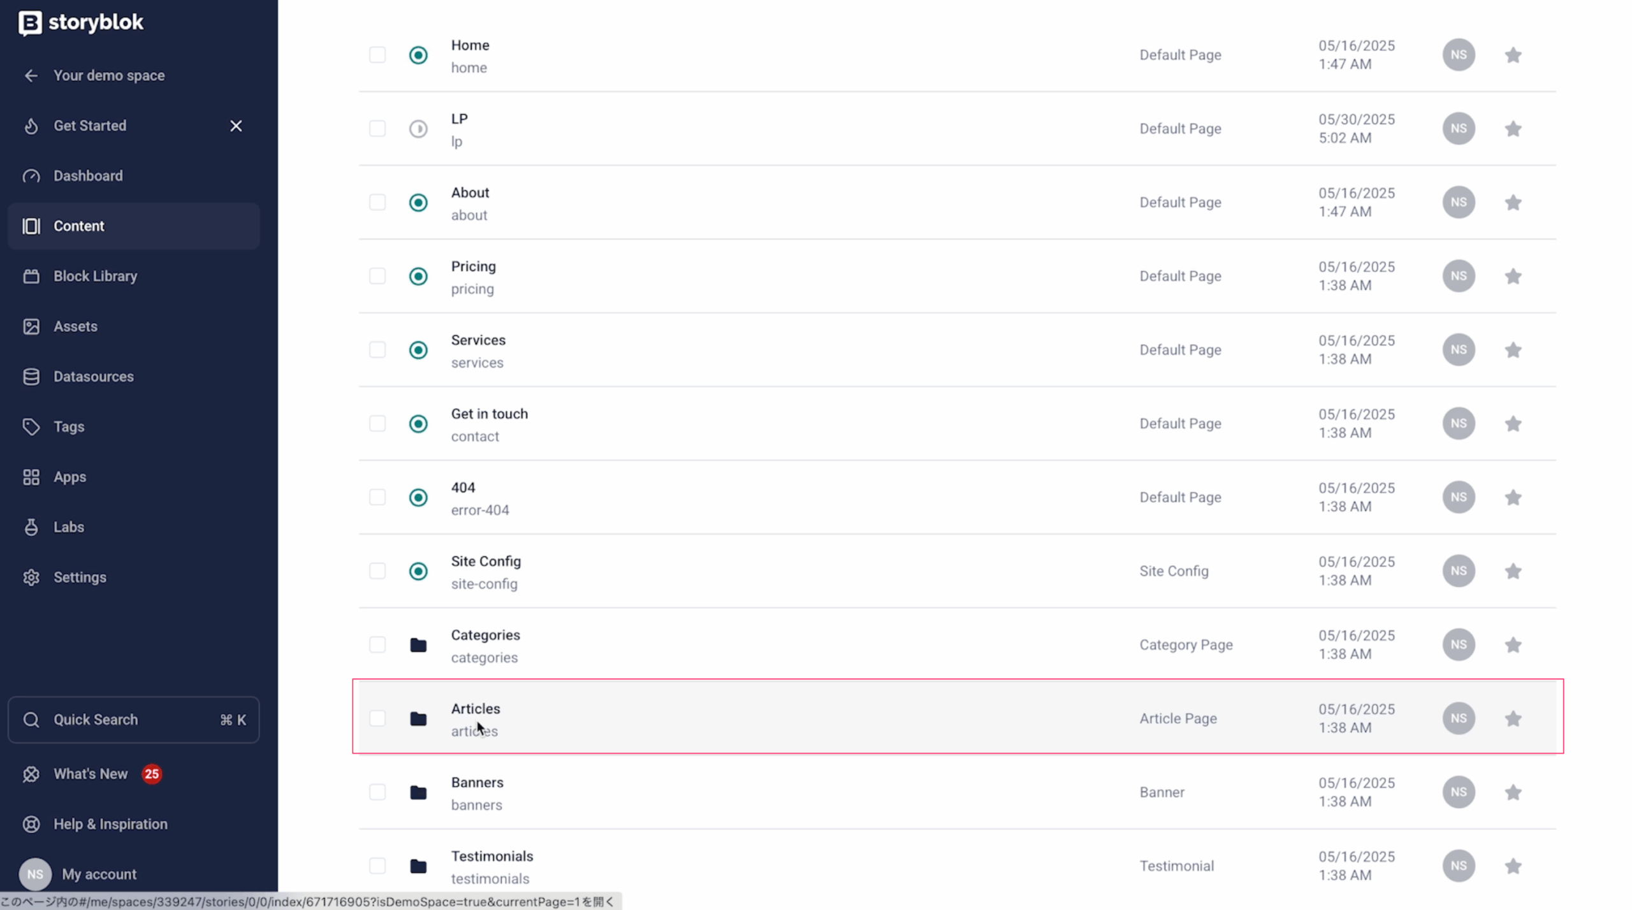Open the Labs flask icon

(x=31, y=527)
